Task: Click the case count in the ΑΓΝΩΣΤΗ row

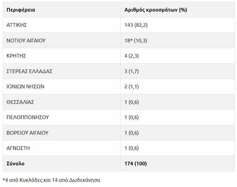Action: tap(132, 148)
